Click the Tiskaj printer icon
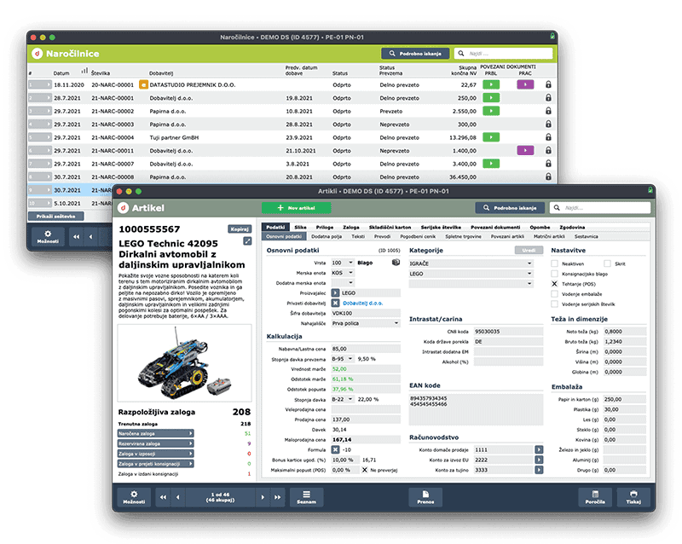Viewport: 682px width, 544px height. pos(633,496)
